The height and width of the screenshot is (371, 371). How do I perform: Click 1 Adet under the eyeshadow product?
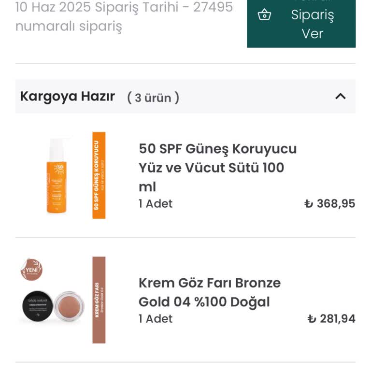pos(156,319)
